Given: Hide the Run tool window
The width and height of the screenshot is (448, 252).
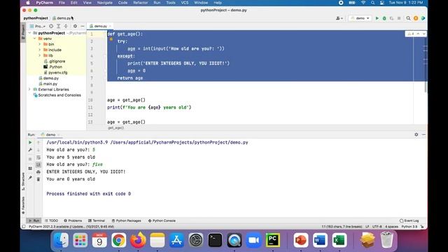Looking at the screenshot, I should tap(423, 134).
